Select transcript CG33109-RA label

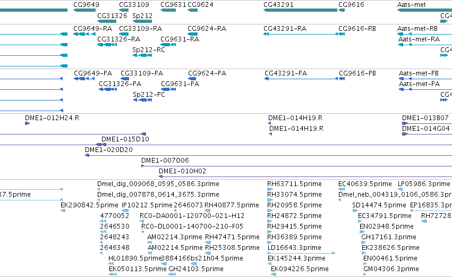click(140, 29)
